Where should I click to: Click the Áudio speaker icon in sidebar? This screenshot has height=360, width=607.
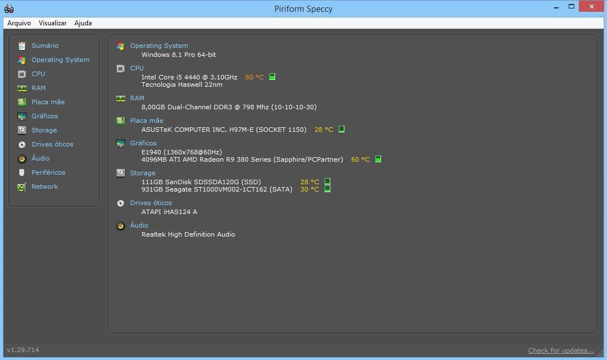pyautogui.click(x=22, y=159)
